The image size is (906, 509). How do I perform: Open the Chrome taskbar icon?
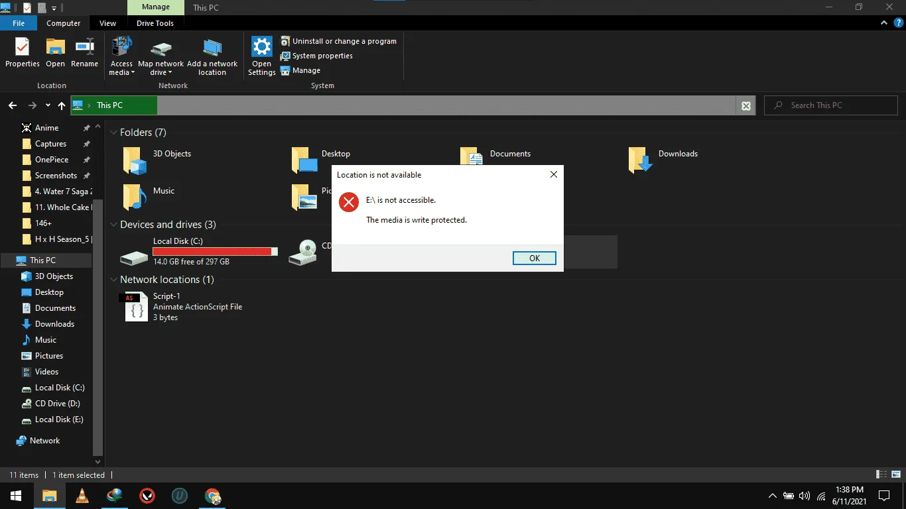(x=212, y=496)
